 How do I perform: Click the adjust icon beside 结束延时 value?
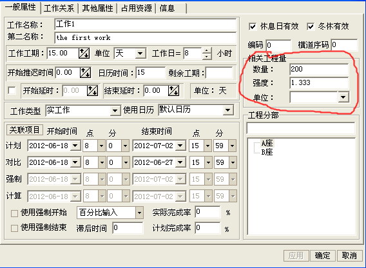[174, 90]
